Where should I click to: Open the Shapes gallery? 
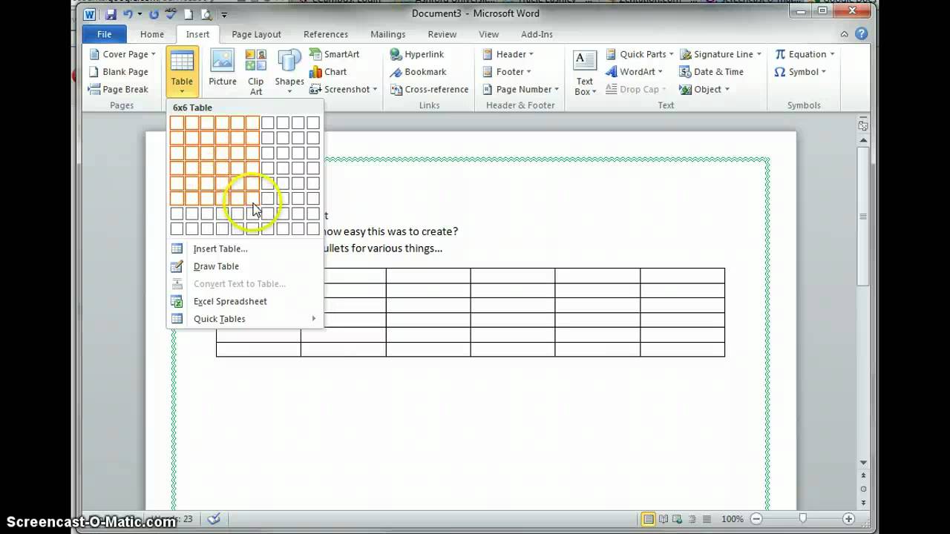click(x=289, y=71)
